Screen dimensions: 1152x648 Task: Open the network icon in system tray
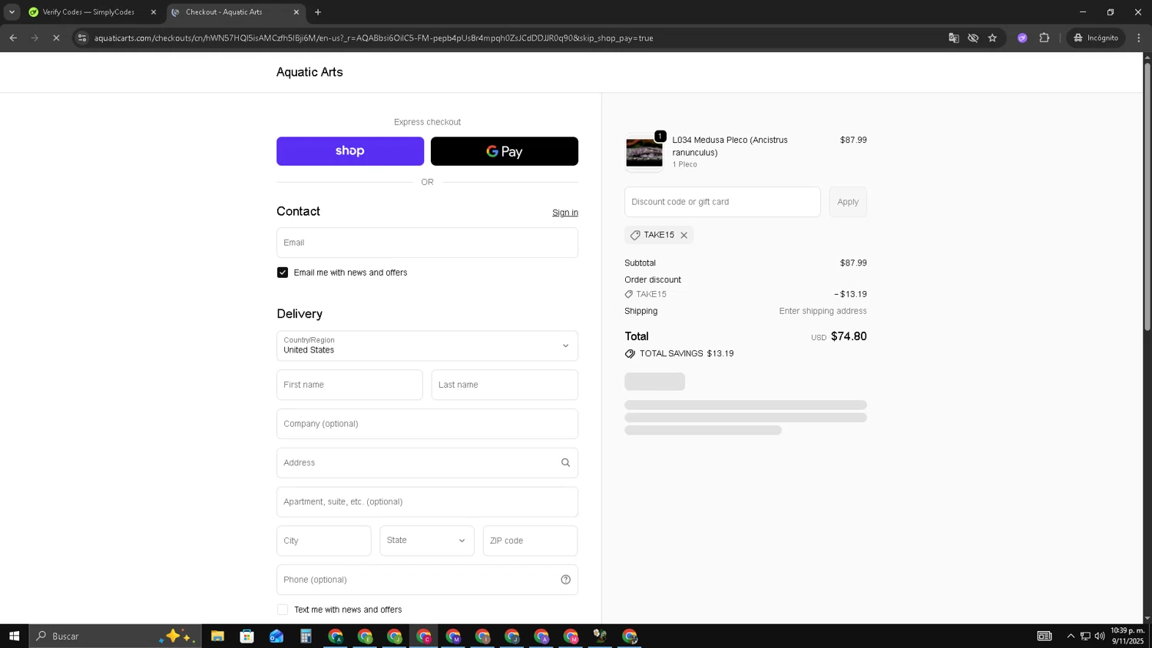click(x=1085, y=636)
